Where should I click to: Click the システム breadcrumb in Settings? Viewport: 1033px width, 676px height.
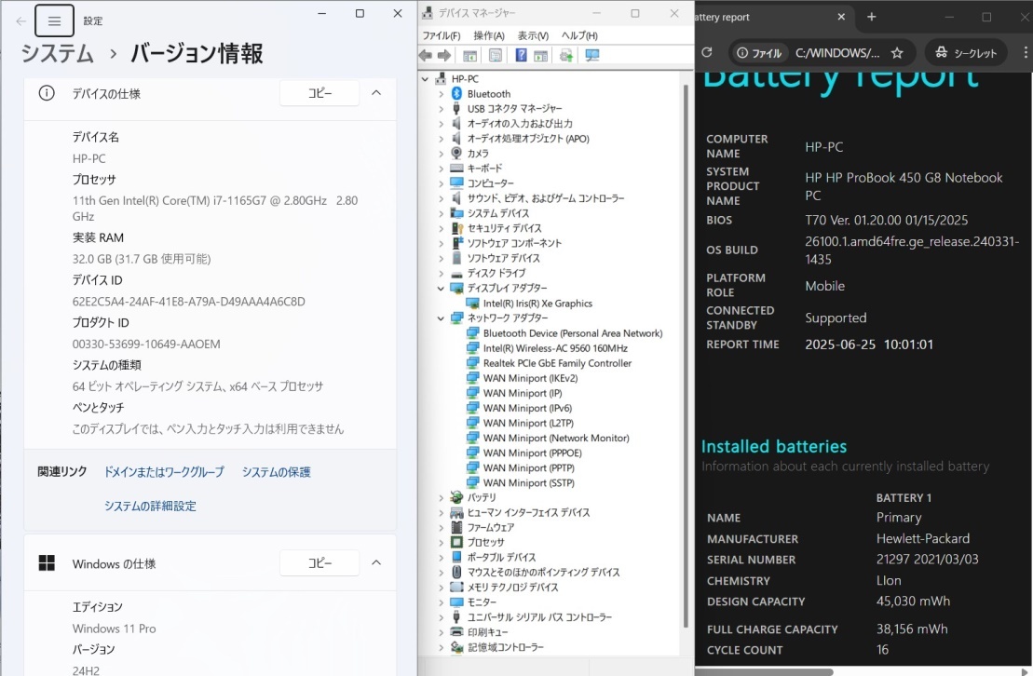[x=58, y=53]
